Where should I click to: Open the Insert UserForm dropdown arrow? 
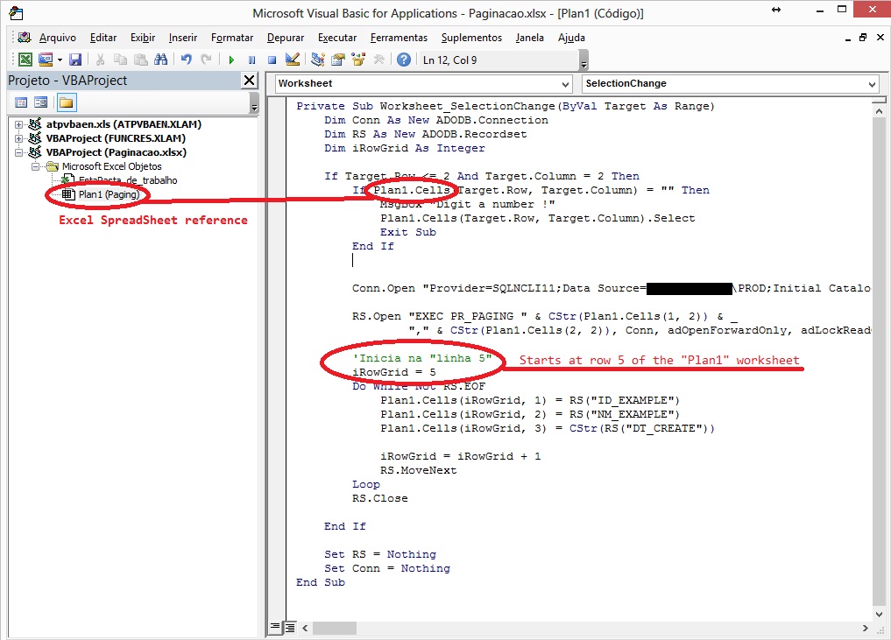click(x=60, y=60)
